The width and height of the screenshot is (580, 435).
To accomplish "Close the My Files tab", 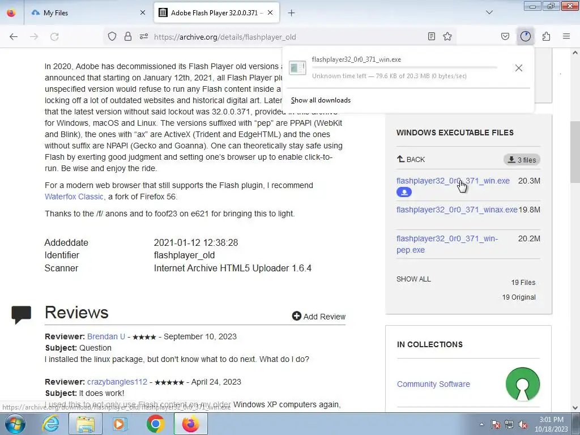I will [x=143, y=12].
